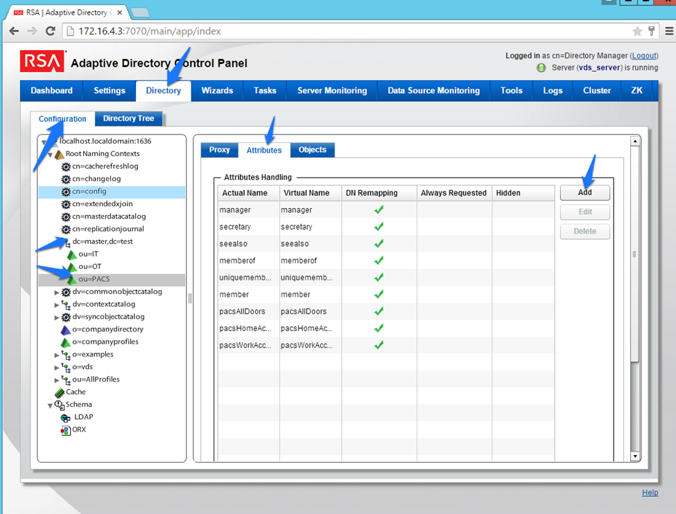The image size is (676, 514).
Task: Collapse the localhost.localdomain:1636 server node
Action: click(x=44, y=142)
